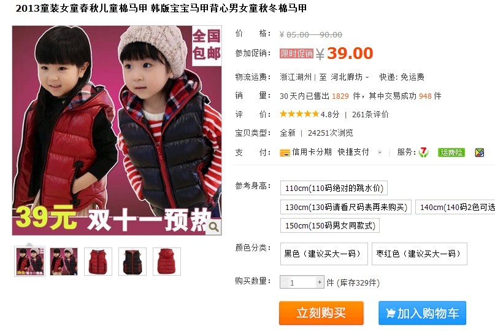Expand the payment methods dropdown arrow
The width and height of the screenshot is (495, 331).
[380, 152]
